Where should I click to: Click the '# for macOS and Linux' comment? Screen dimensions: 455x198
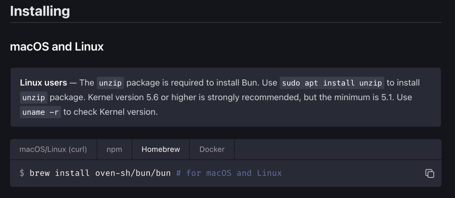[x=229, y=173]
